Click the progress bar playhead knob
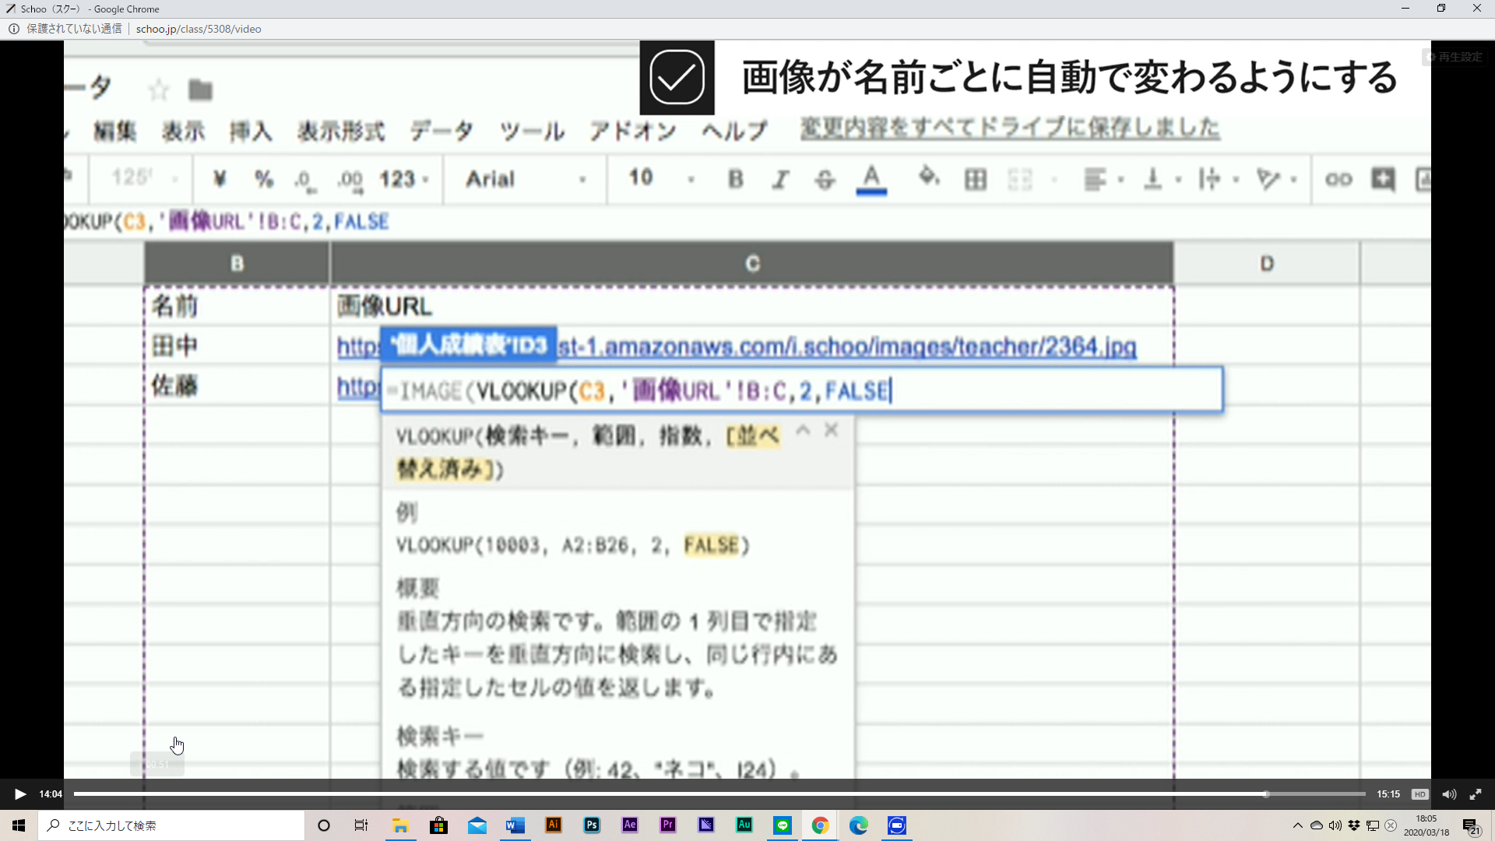Viewport: 1495px width, 841px height. 1266,794
